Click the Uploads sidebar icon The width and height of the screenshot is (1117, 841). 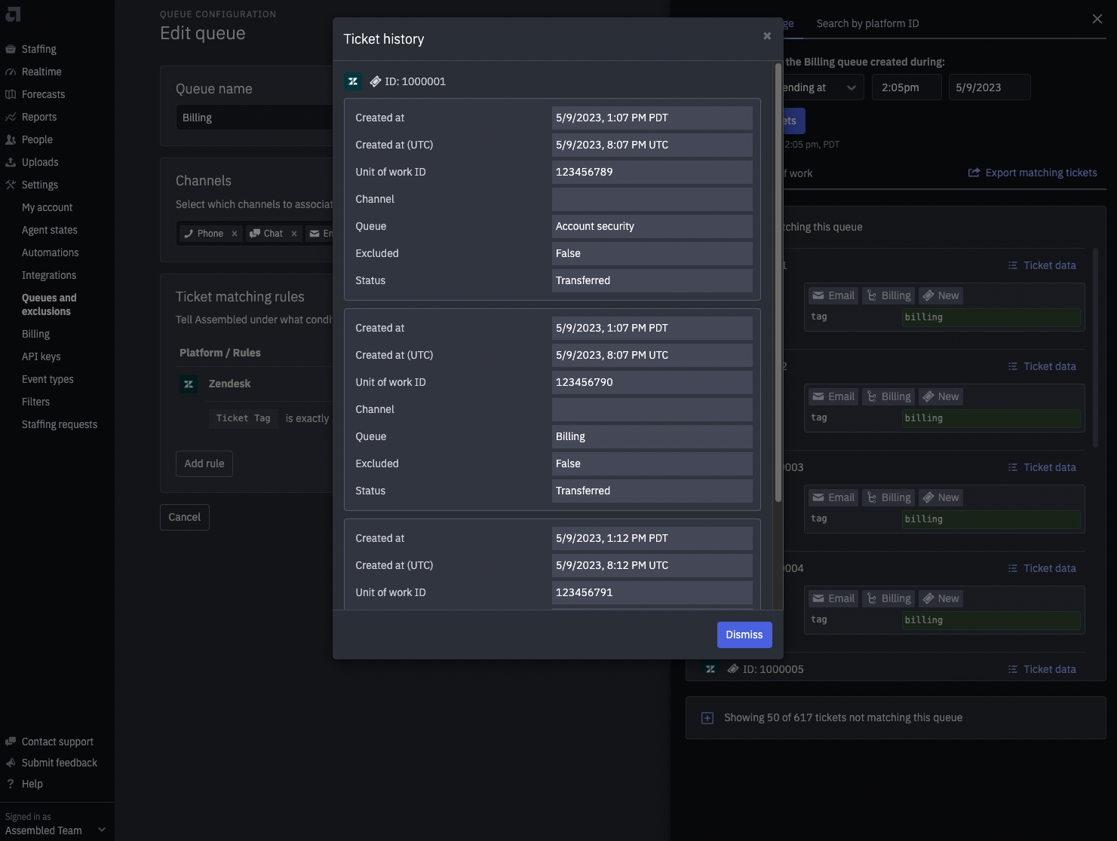(x=11, y=162)
